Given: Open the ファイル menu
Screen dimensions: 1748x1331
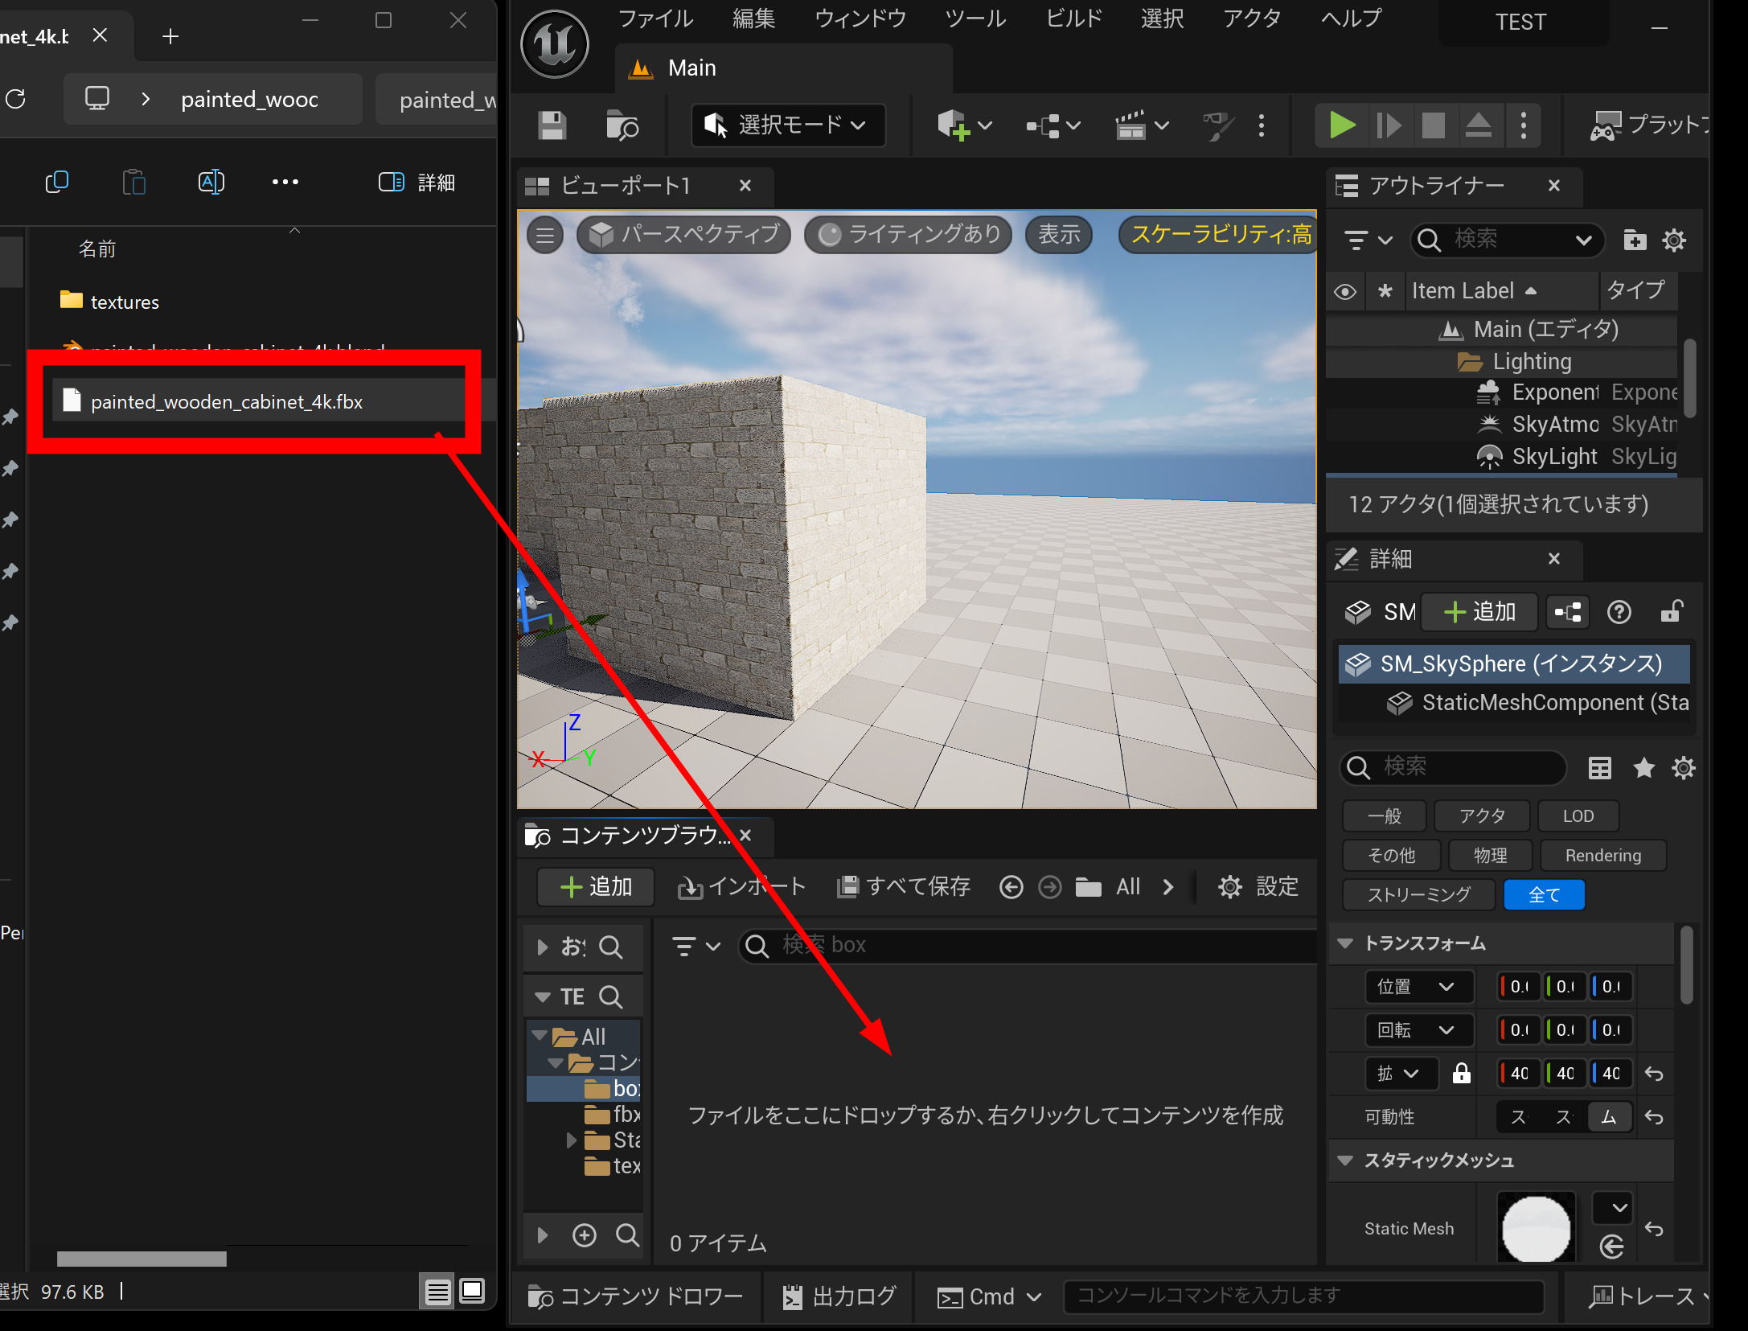Looking at the screenshot, I should click(x=654, y=18).
